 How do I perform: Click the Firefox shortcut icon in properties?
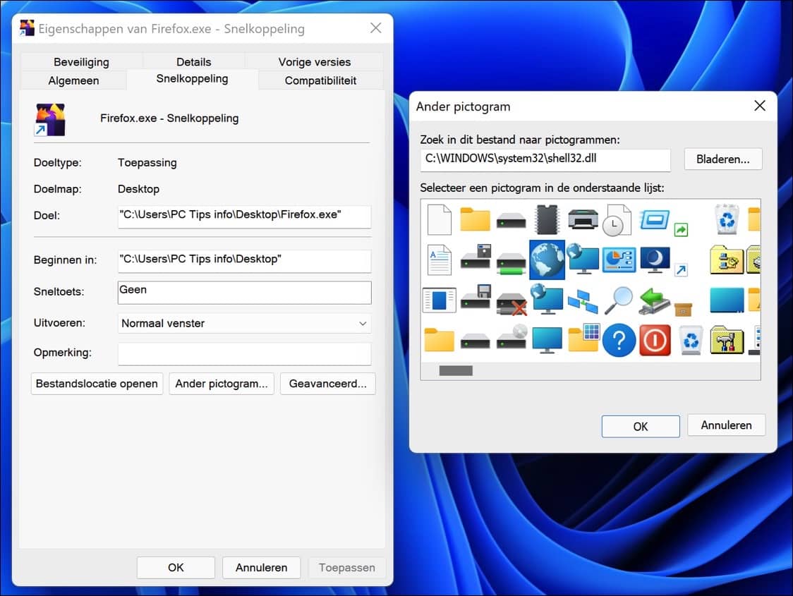49,120
